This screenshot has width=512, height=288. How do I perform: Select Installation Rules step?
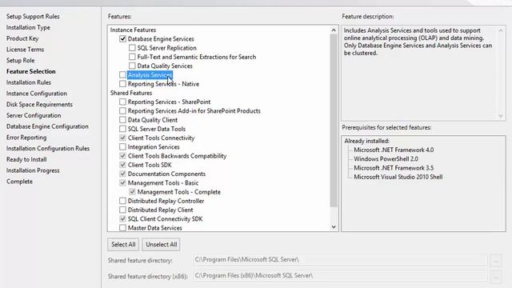[x=29, y=82]
